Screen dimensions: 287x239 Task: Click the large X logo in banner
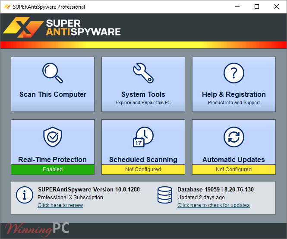click(23, 27)
